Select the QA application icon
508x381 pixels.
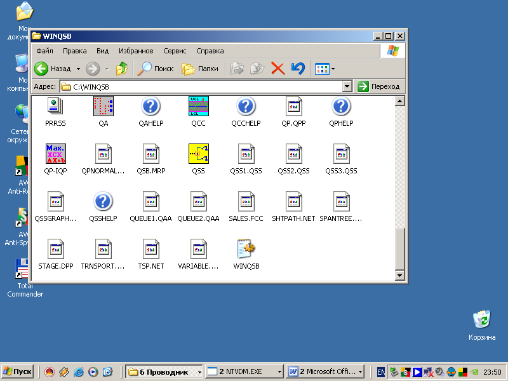point(104,106)
